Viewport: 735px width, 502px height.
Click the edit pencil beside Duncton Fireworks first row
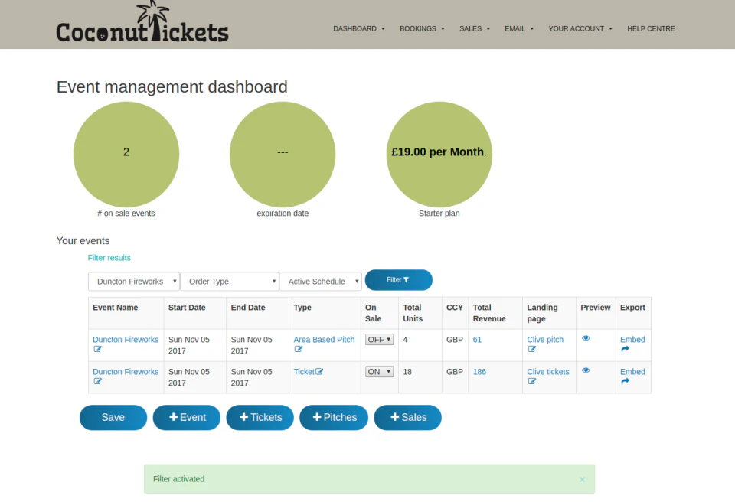point(97,349)
